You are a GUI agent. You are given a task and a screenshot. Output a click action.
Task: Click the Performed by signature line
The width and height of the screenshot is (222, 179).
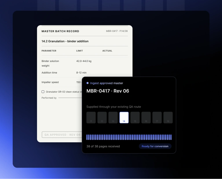tap(70, 98)
